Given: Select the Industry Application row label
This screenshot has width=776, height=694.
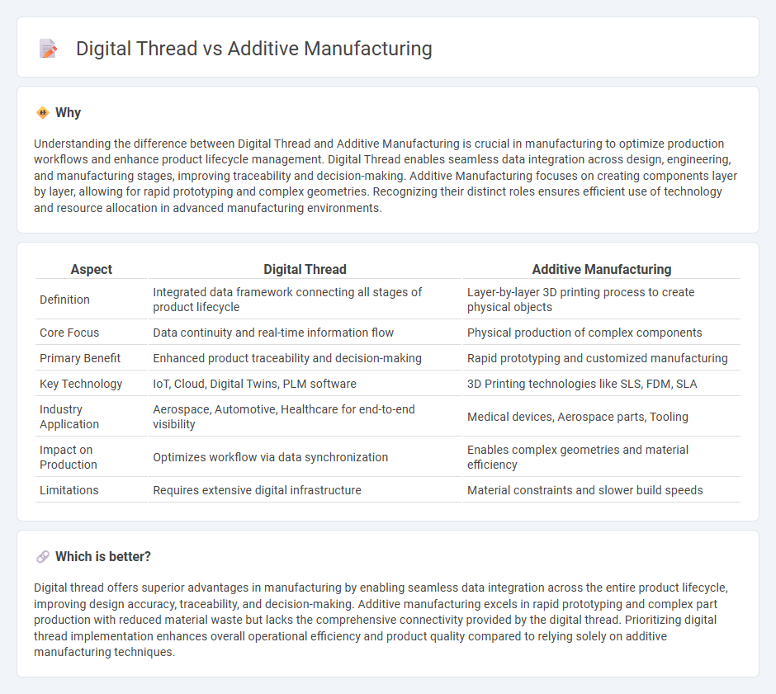Looking at the screenshot, I should coord(69,417).
